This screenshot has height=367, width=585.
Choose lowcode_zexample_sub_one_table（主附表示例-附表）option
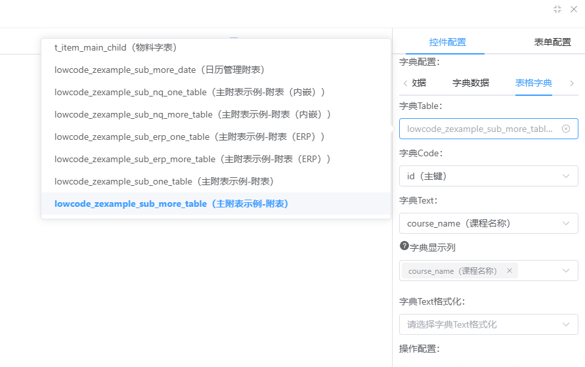[164, 181]
